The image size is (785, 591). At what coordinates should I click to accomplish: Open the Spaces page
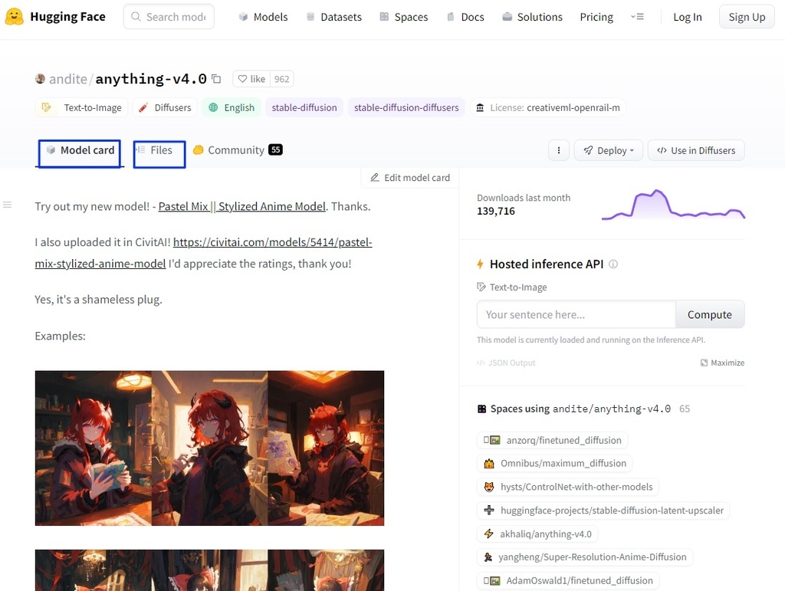(404, 17)
